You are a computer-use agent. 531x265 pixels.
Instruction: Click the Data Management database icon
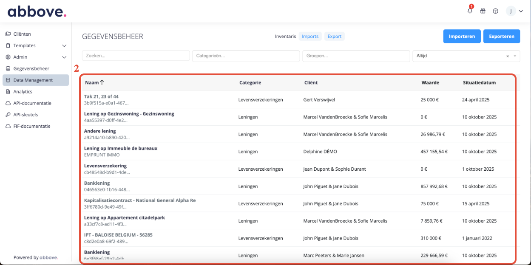(8, 80)
